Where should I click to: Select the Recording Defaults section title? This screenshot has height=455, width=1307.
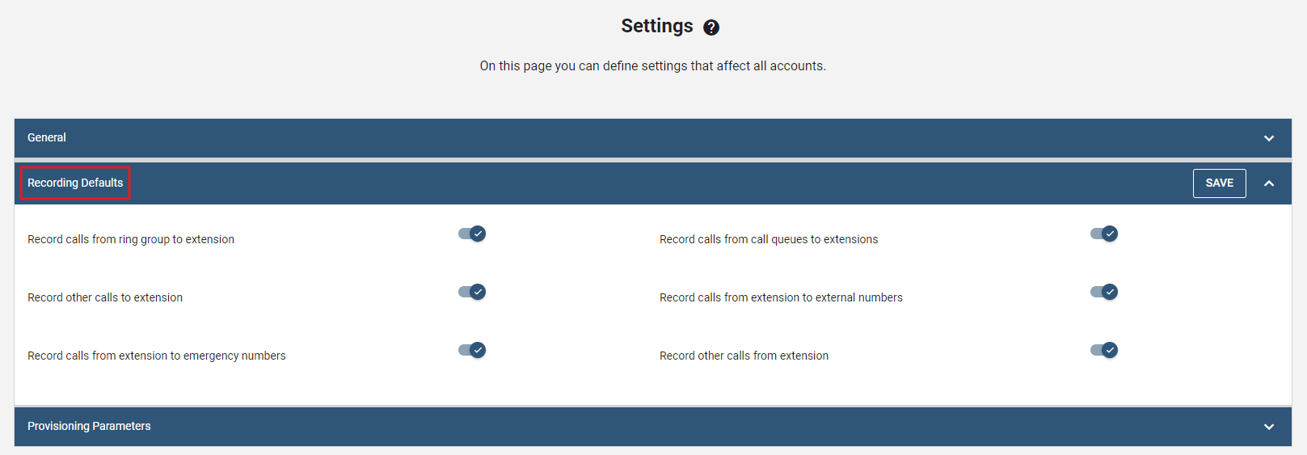(x=75, y=183)
